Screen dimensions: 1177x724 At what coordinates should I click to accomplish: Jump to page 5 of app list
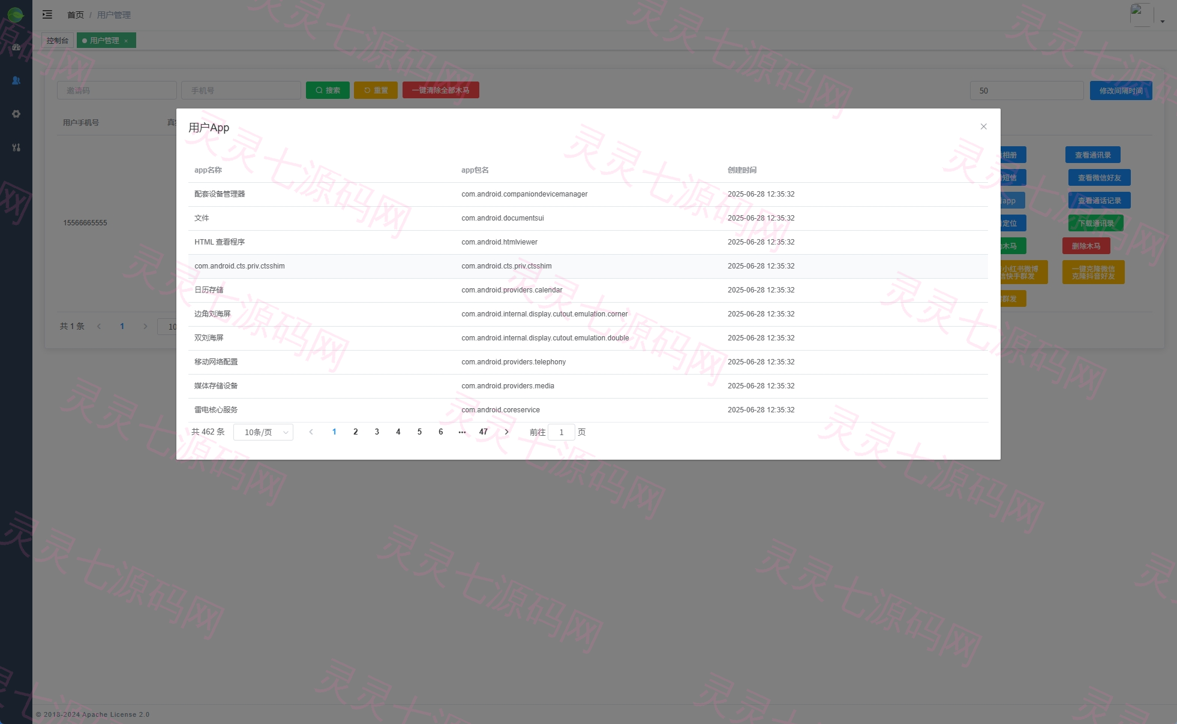[419, 432]
